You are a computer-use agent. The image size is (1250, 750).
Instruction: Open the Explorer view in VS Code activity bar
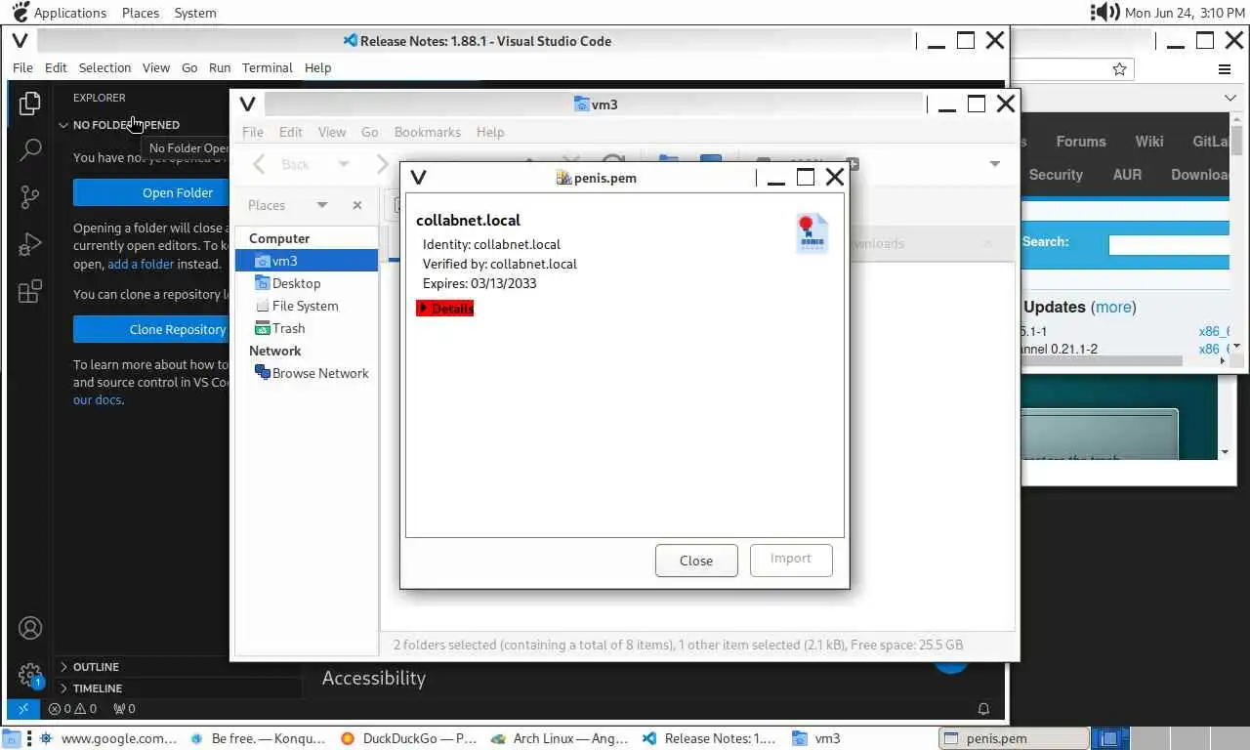[30, 103]
